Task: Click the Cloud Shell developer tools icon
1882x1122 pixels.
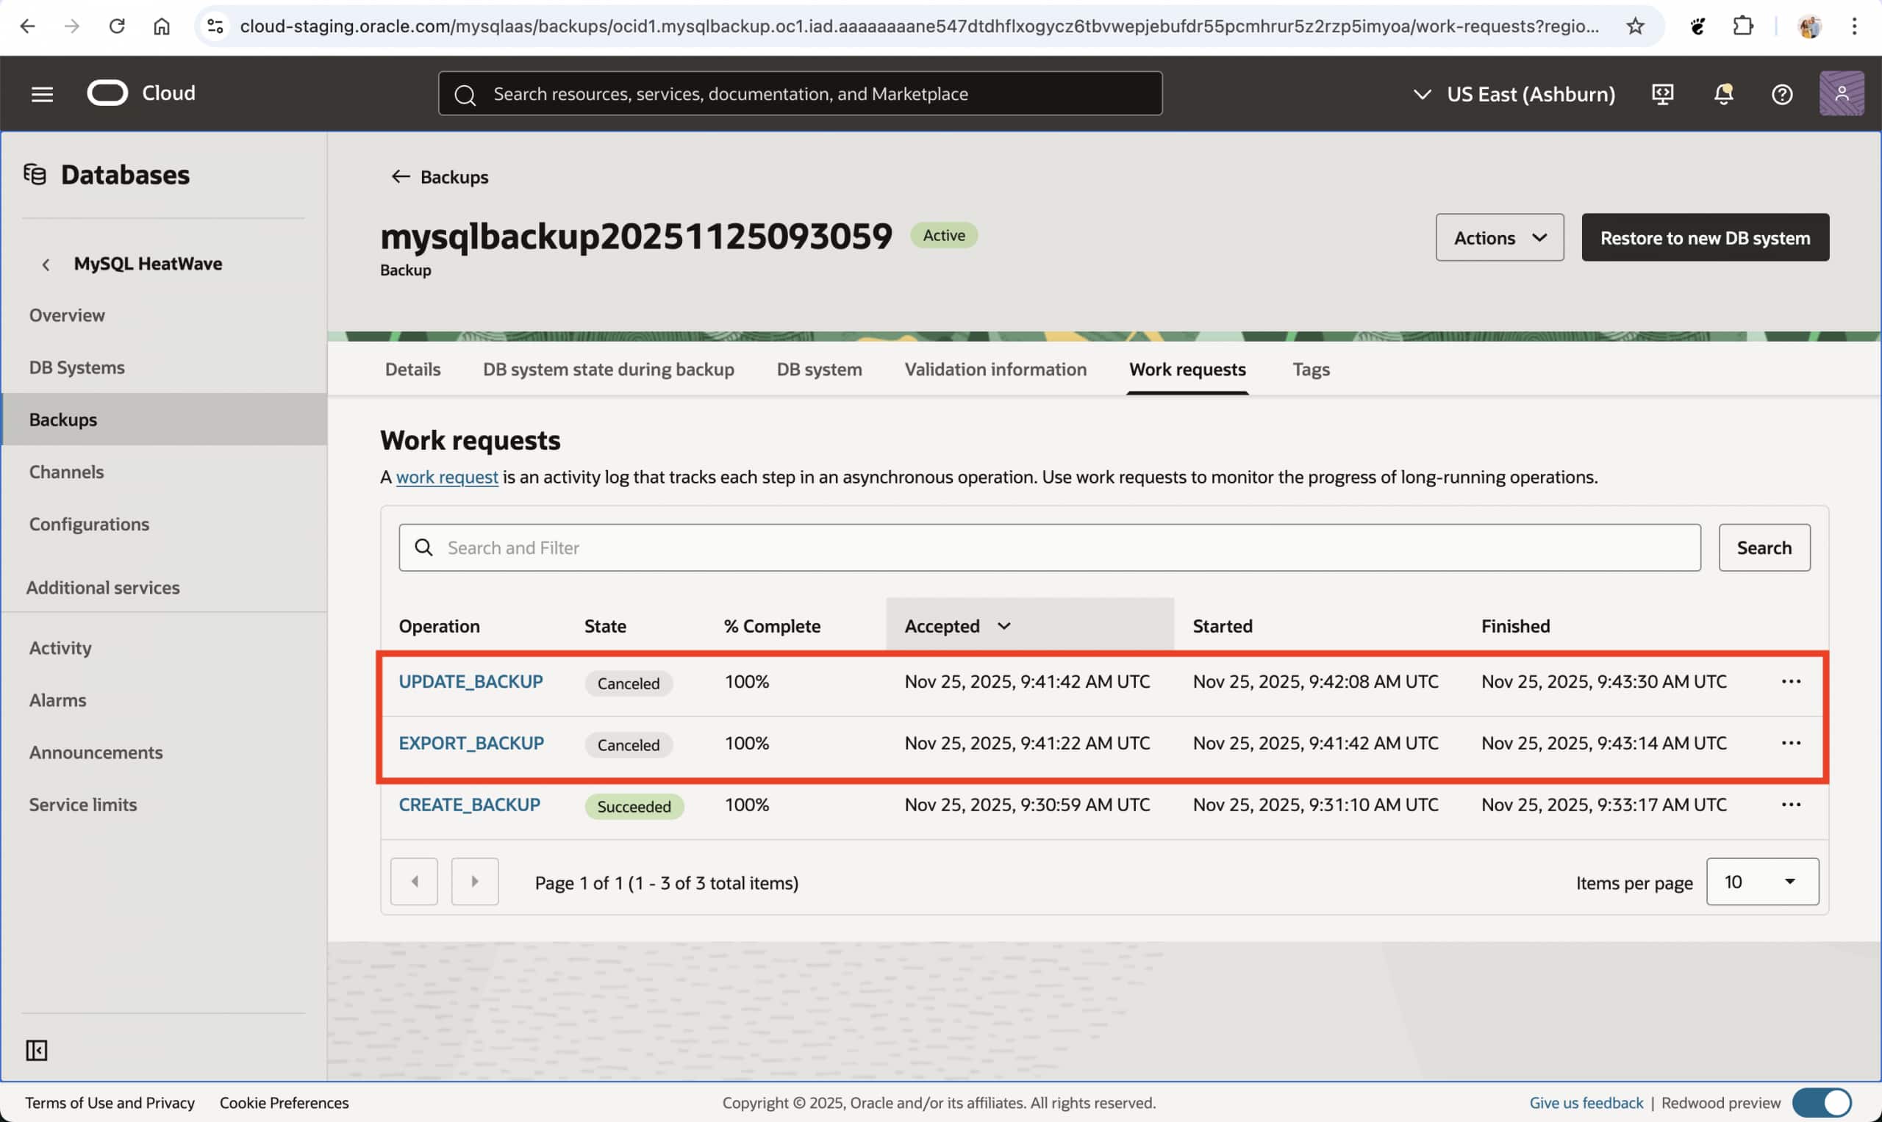Action: [x=1662, y=94]
